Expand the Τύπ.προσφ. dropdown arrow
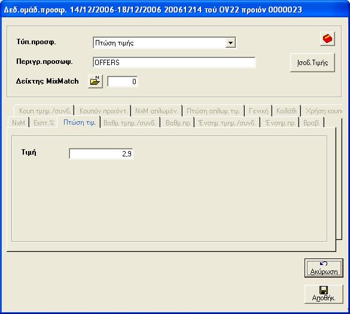The width and height of the screenshot is (350, 314). coord(230,42)
